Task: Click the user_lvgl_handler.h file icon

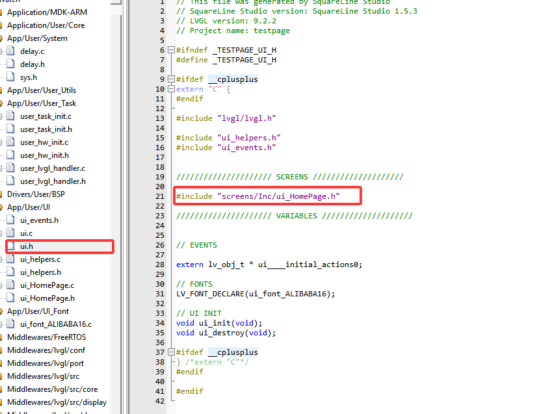Action: click(x=10, y=181)
